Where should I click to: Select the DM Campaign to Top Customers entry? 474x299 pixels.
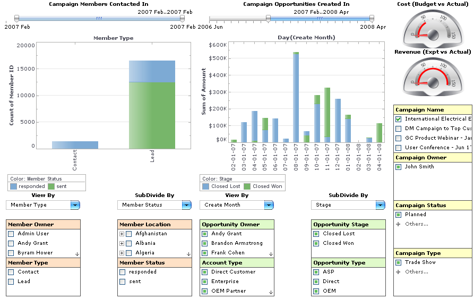(438, 128)
